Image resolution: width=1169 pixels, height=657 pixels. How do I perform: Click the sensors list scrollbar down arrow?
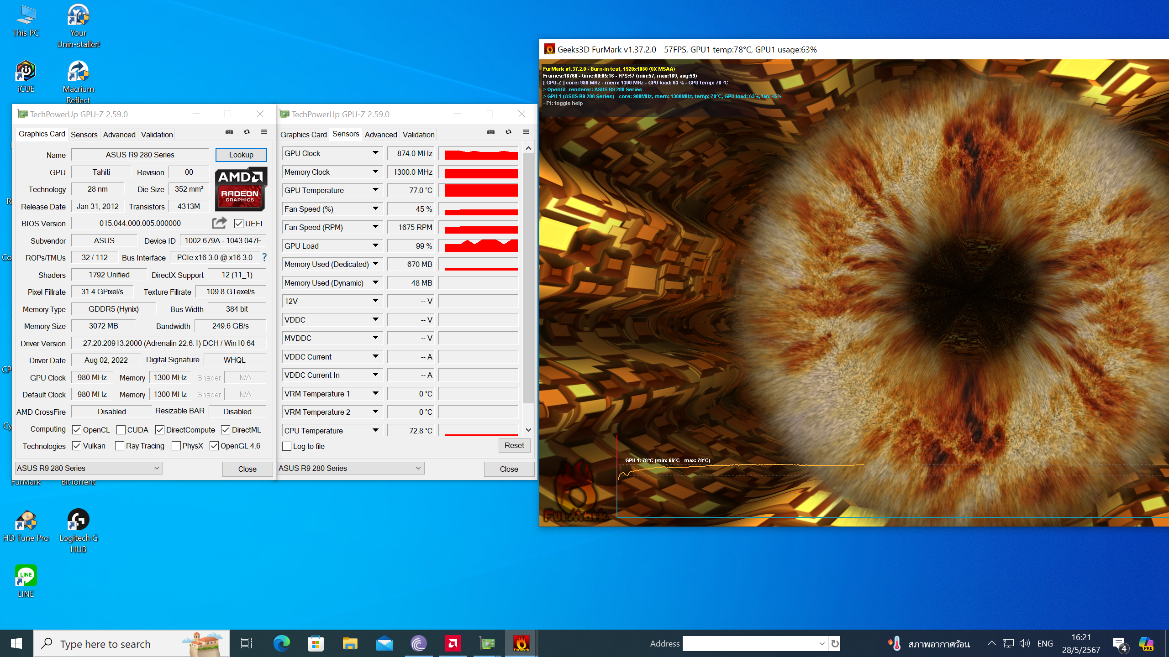[x=528, y=430]
